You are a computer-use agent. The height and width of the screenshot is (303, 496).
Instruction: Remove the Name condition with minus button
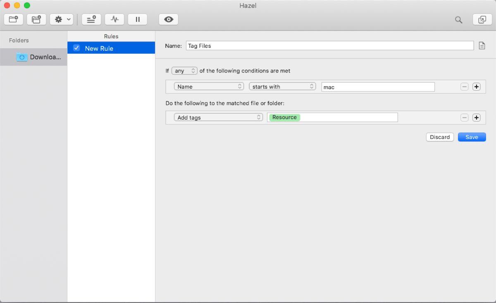click(x=465, y=87)
